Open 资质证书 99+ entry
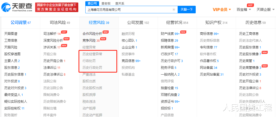This screenshot has height=117, width=276. [x=170, y=101]
